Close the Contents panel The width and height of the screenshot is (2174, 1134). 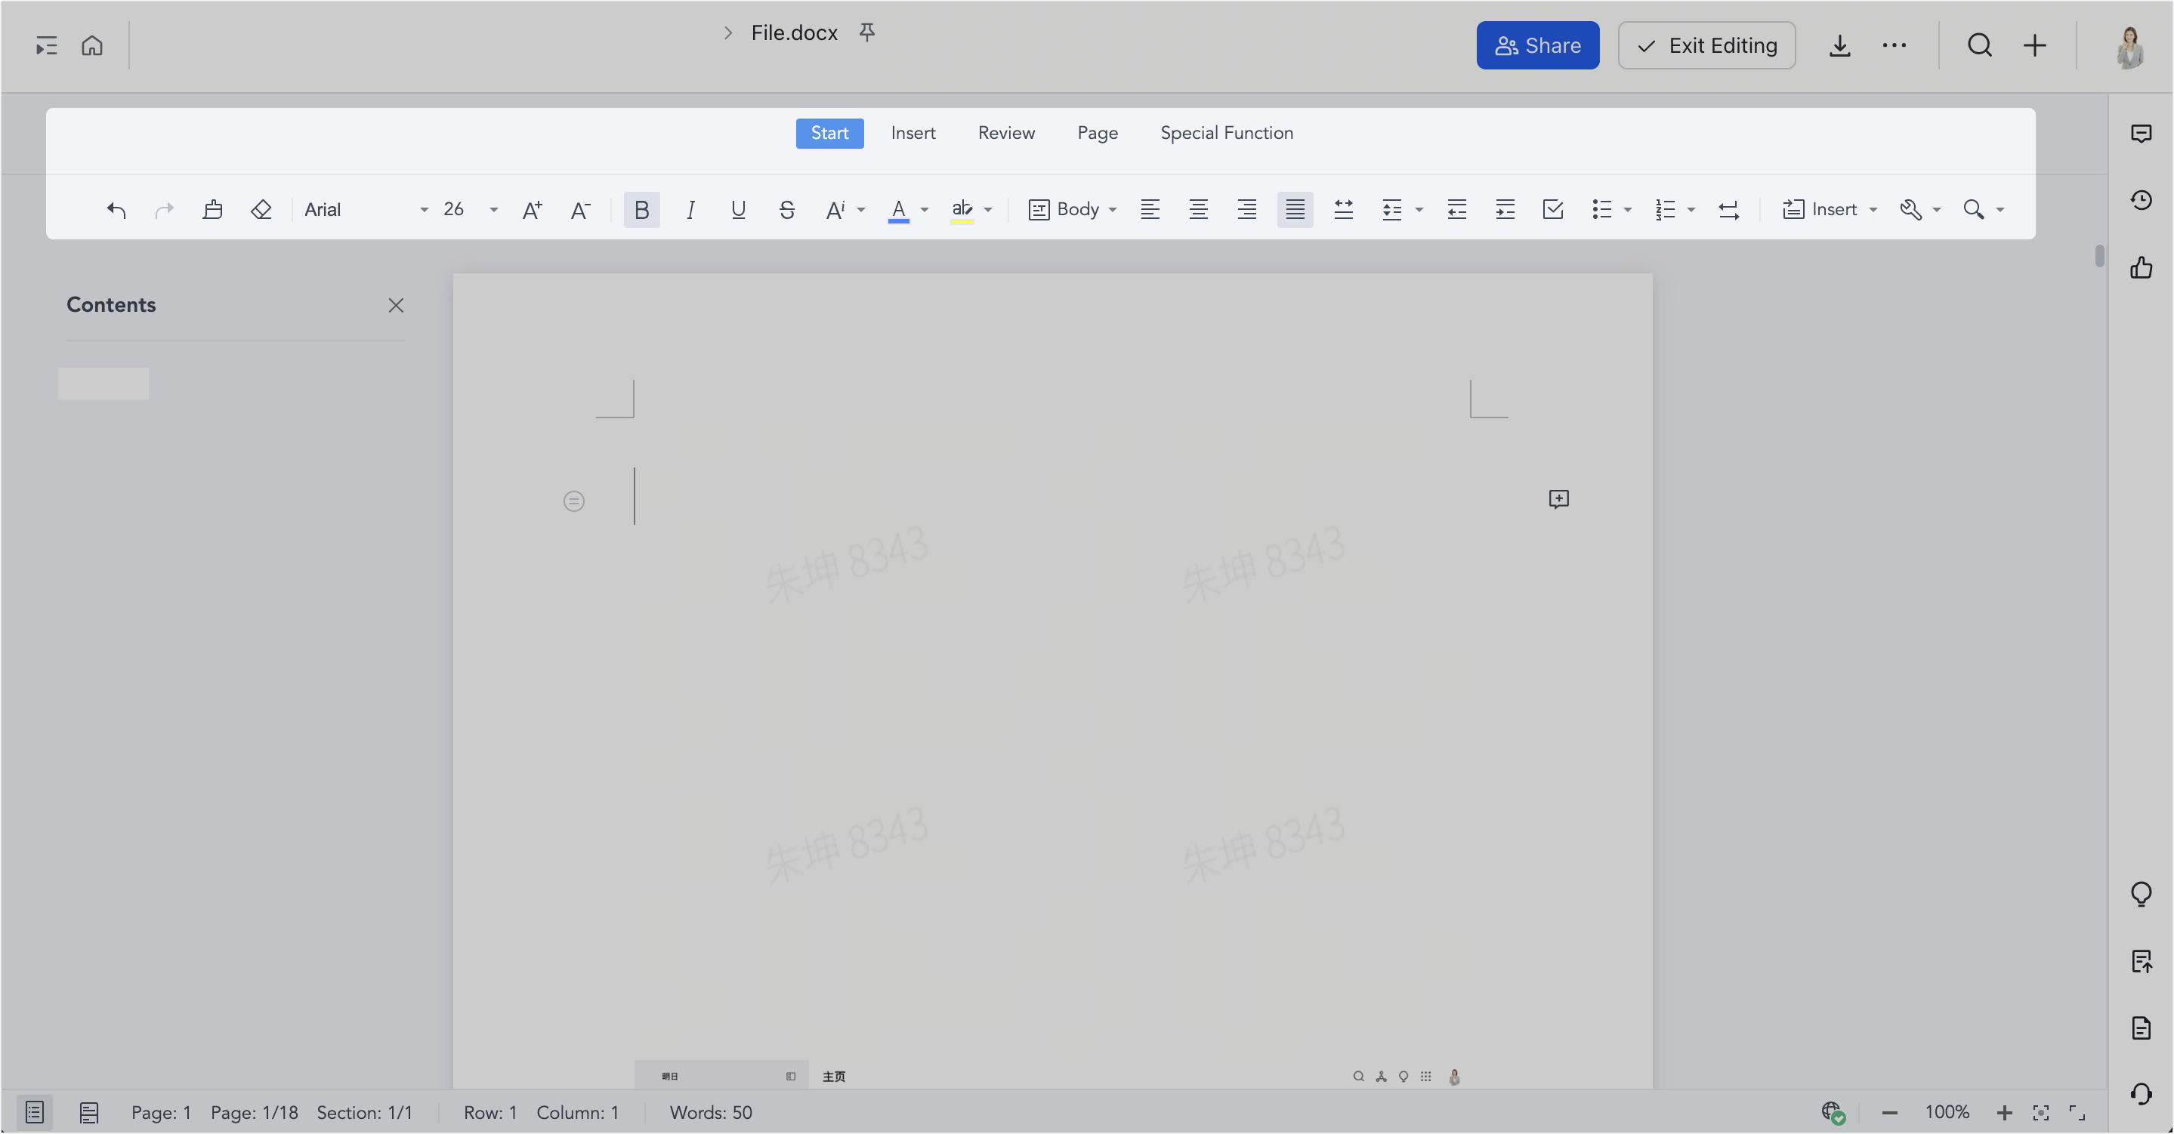point(396,306)
